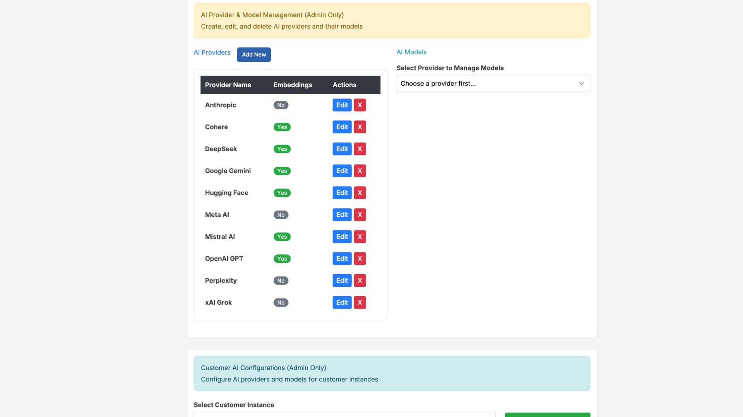Screen dimensions: 743x417
Task: Remove Meta AI with its X button
Action: click(360, 215)
